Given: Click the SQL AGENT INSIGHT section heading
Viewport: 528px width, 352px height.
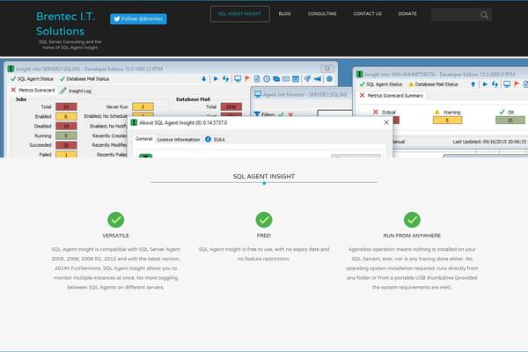Looking at the screenshot, I should pos(264,176).
